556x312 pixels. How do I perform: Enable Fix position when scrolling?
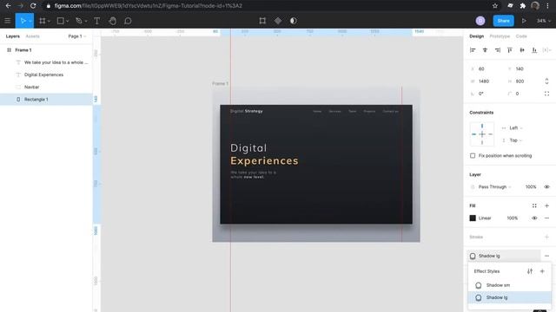pyautogui.click(x=473, y=156)
